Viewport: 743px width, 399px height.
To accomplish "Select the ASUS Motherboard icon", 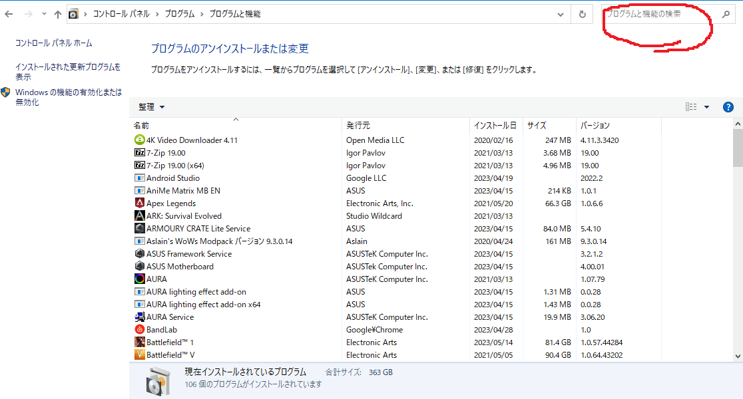I will (x=139, y=266).
